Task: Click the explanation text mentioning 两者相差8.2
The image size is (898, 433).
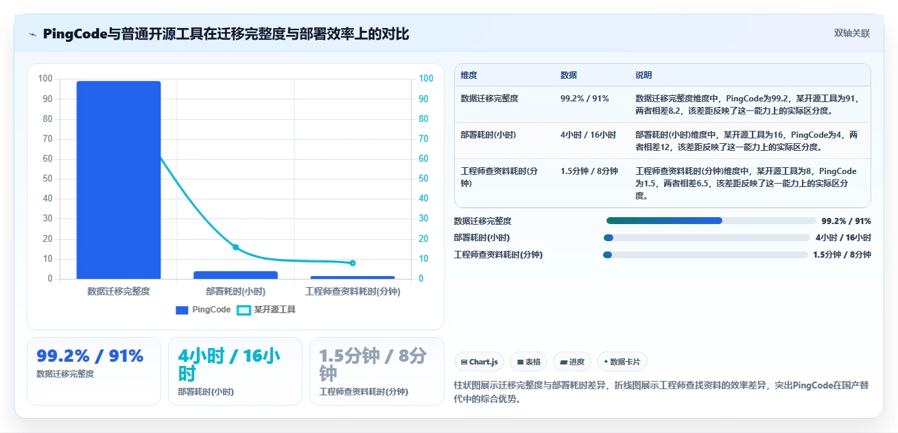Action: [746, 105]
